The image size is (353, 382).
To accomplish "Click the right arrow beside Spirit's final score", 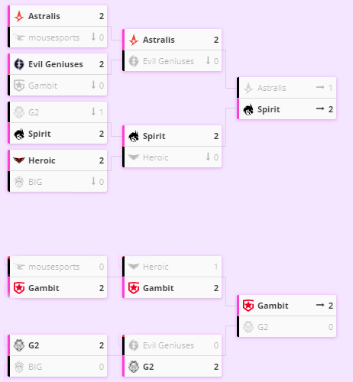I will tap(320, 109).
